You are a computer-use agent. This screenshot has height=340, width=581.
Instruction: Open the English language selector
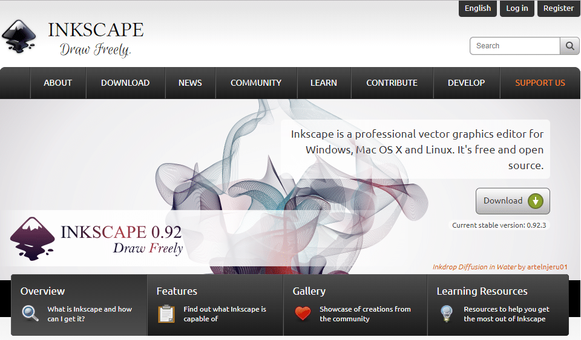tap(478, 8)
